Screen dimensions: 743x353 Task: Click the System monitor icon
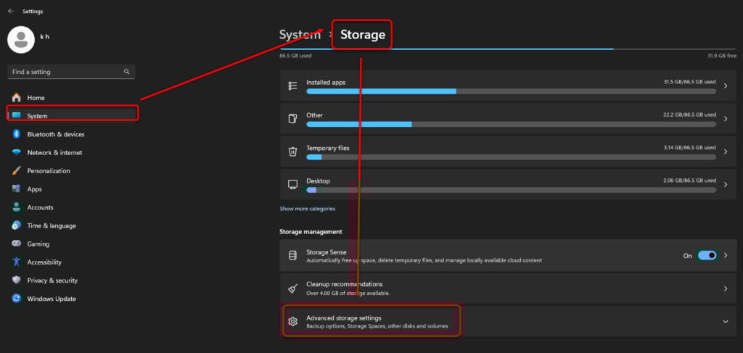coord(17,115)
